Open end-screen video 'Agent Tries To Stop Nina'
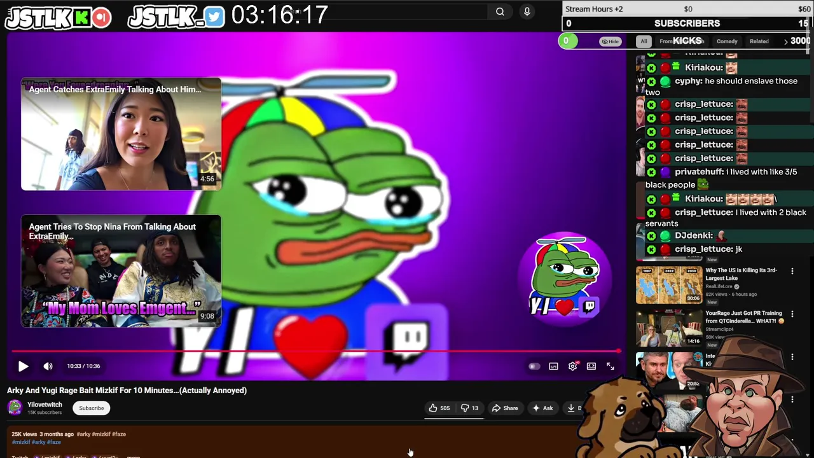814x458 pixels. (121, 271)
